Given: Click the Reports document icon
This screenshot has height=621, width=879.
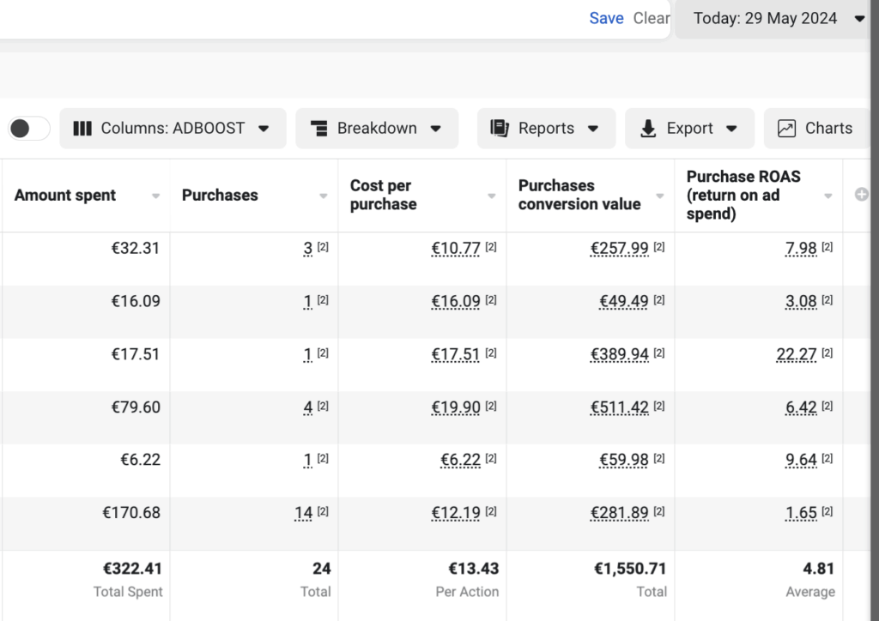Looking at the screenshot, I should [500, 129].
